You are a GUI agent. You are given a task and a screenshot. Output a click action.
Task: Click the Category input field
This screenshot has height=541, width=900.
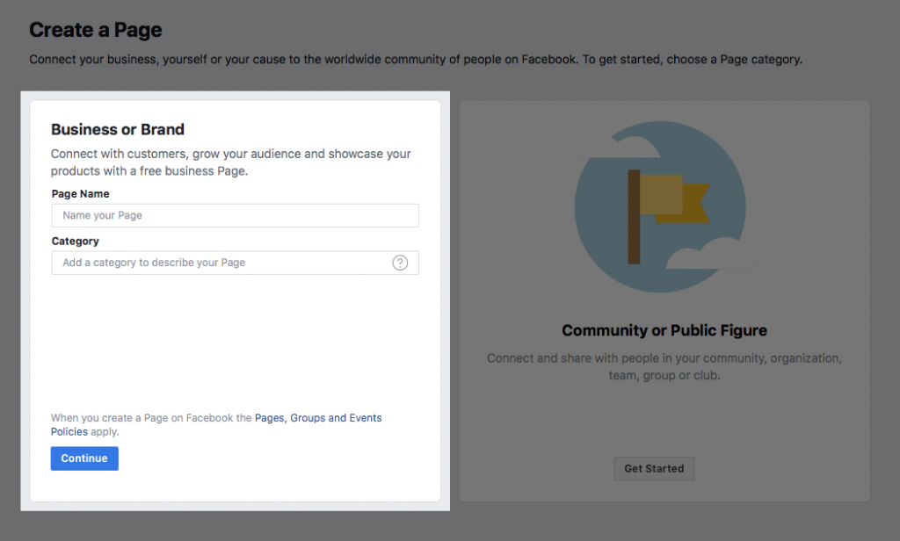[x=235, y=263]
